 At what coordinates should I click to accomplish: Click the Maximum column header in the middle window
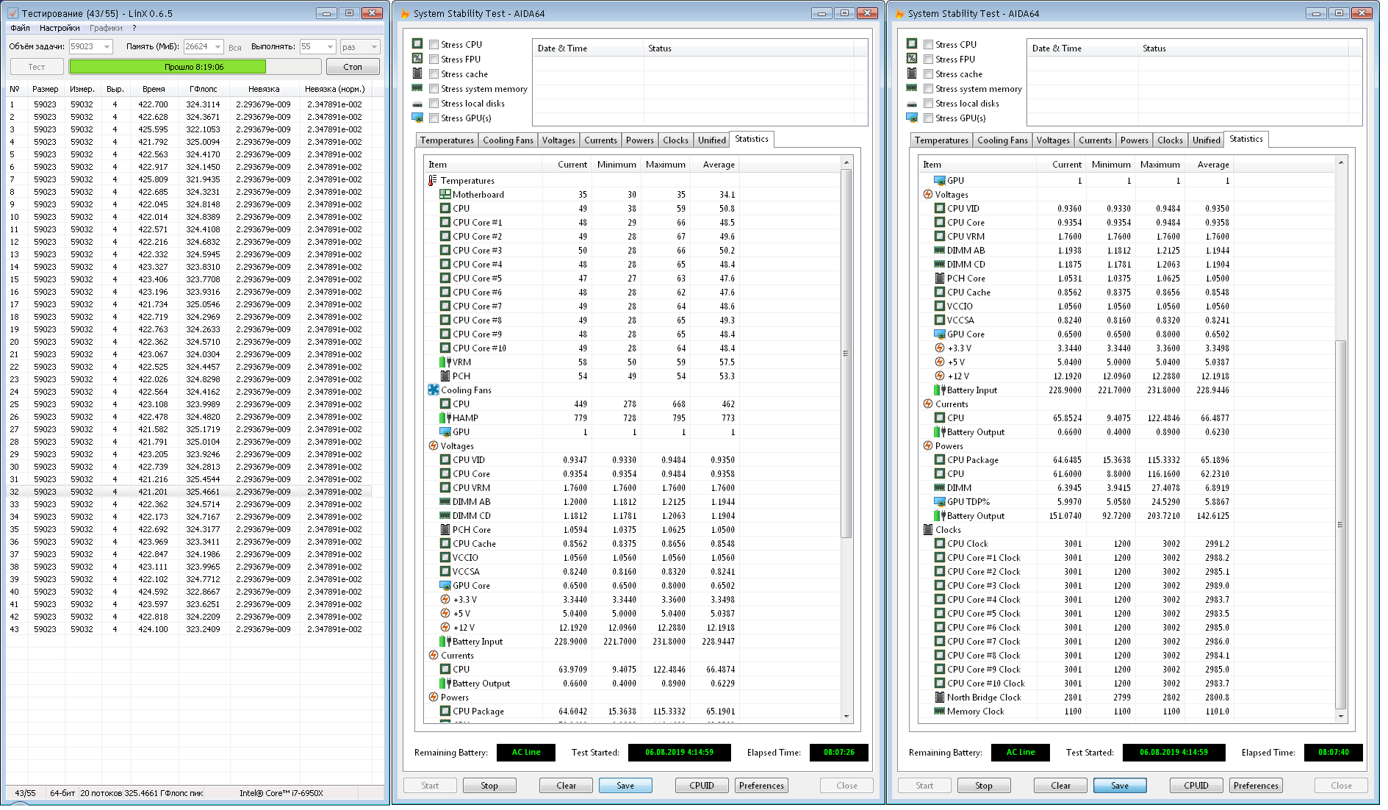[x=665, y=165]
